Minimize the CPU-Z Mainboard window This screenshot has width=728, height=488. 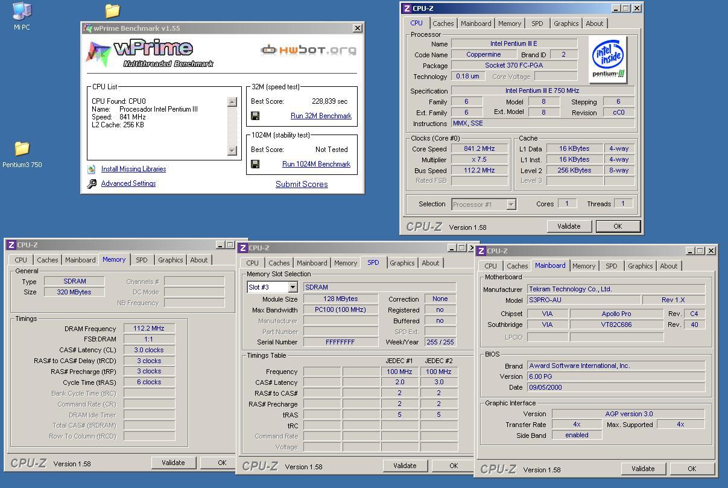pyautogui.click(x=689, y=251)
